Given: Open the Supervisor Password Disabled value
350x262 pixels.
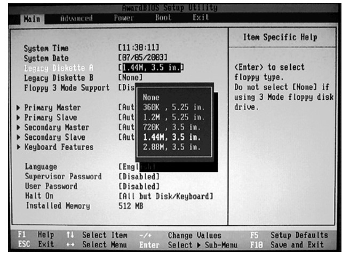Looking at the screenshot, I should pos(139,177).
